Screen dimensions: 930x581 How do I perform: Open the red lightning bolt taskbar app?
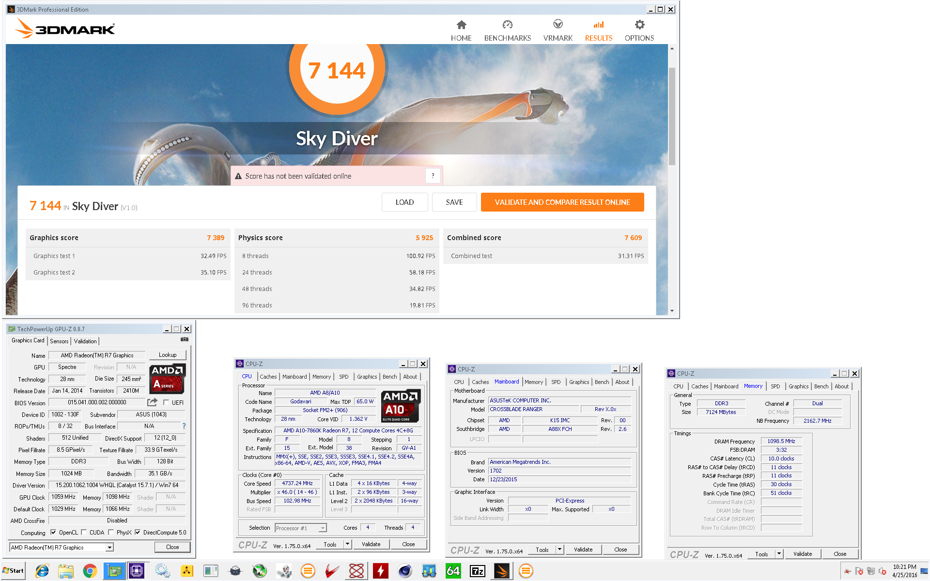tap(381, 571)
